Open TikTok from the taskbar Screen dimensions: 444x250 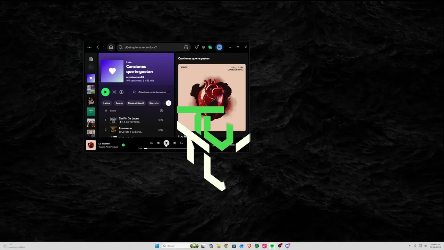[264, 246]
